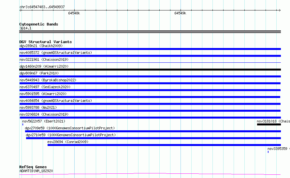Click the nsv3395359 label
This screenshot has width=290, height=178.
(x=279, y=149)
